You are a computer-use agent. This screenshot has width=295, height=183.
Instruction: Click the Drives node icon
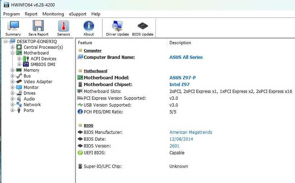click(x=19, y=93)
